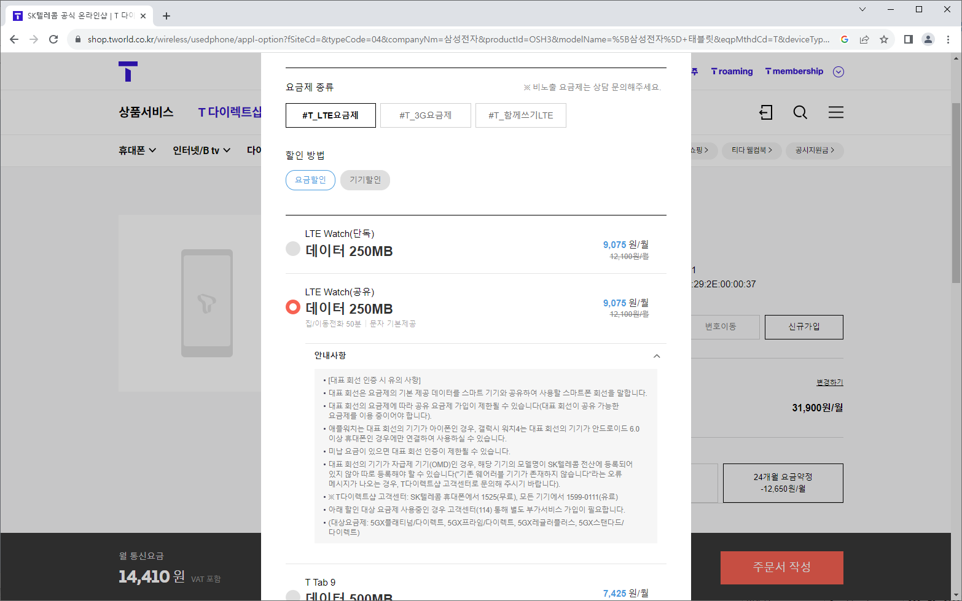The height and width of the screenshot is (601, 962).
Task: Click the 데이터 250MB text under LTE Watch(공유)
Action: pyautogui.click(x=349, y=309)
